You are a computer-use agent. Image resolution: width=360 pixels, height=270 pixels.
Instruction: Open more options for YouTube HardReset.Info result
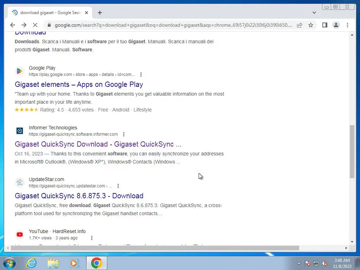click(x=92, y=238)
